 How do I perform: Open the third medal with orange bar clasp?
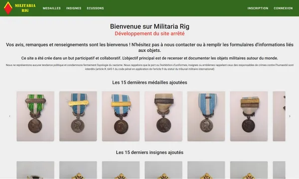click(x=121, y=116)
